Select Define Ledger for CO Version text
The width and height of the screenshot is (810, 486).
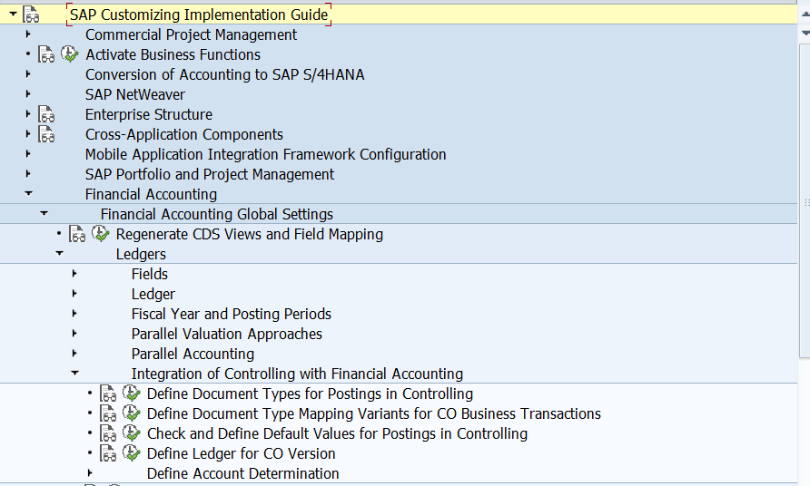tap(242, 454)
